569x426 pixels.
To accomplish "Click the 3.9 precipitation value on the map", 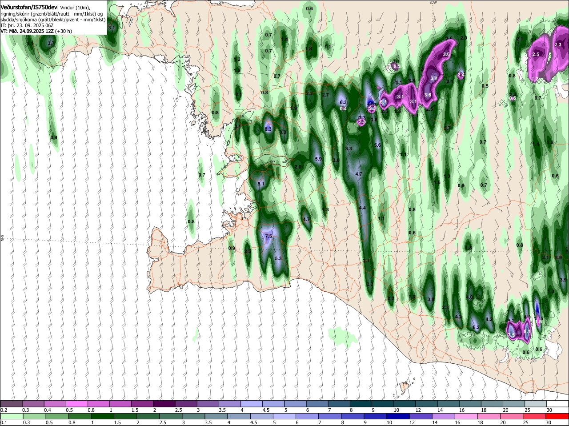I will (563, 280).
